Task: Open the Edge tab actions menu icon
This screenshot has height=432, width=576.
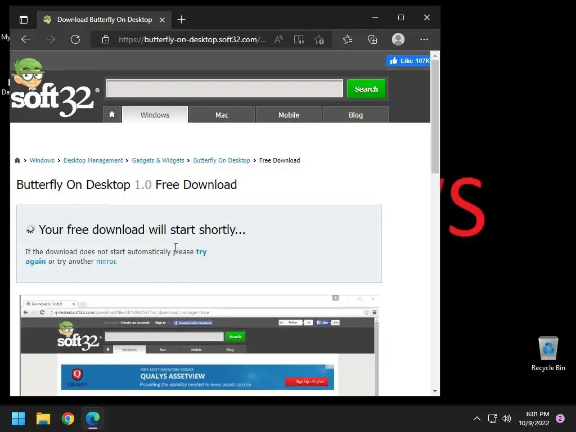Action: [24, 20]
